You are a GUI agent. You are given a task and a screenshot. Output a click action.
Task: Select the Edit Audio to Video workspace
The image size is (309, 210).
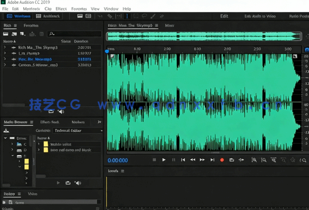(x=260, y=16)
